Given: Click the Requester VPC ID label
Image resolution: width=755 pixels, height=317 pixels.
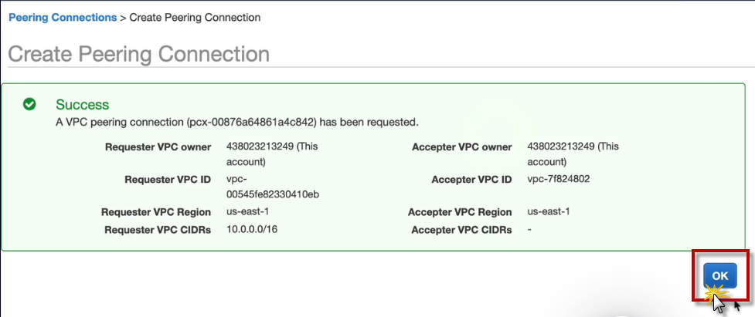Looking at the screenshot, I should (x=167, y=180).
